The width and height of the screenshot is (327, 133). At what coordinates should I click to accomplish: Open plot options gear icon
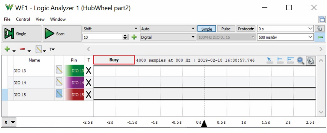(310, 60)
